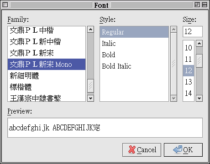This screenshot has width=210, height=164.
Task: Click the Family list scroll-up arrow
Action: click(x=90, y=29)
